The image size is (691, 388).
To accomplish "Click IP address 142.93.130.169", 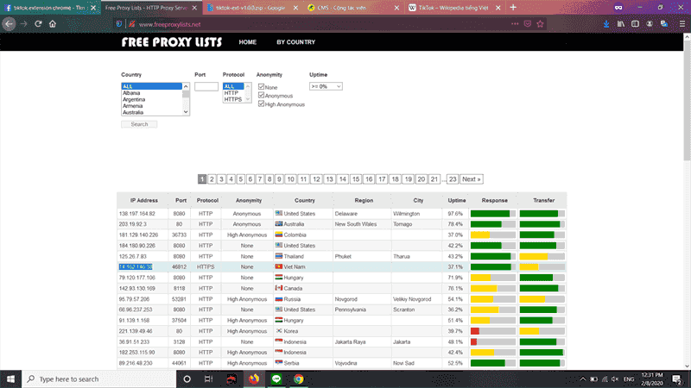I will (137, 288).
